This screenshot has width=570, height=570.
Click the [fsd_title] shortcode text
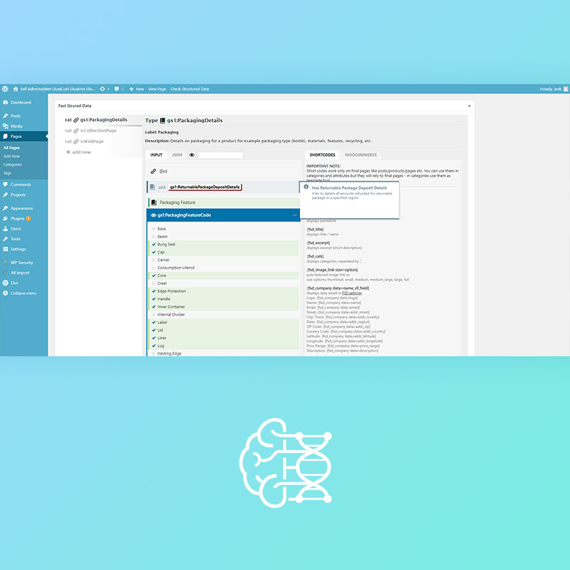pos(315,229)
